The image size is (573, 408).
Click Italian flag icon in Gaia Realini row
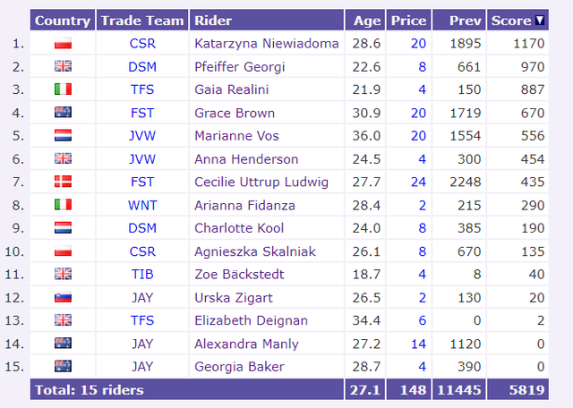pyautogui.click(x=63, y=89)
